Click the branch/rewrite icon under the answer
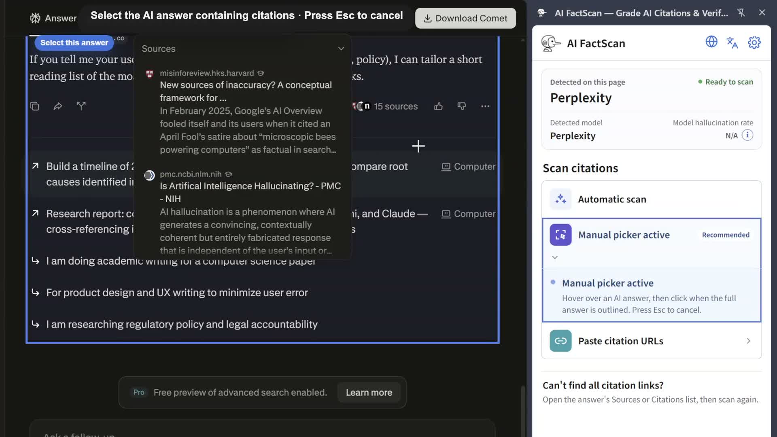This screenshot has height=437, width=777. (x=81, y=106)
